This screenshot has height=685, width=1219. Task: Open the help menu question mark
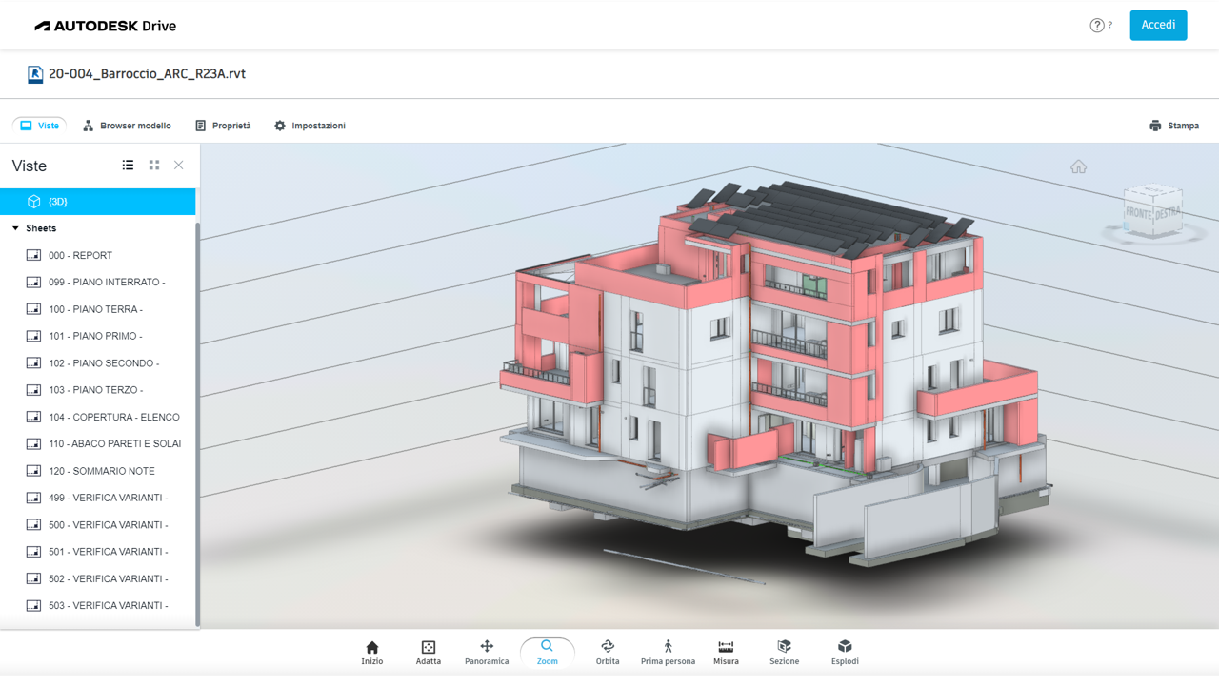click(x=1097, y=26)
